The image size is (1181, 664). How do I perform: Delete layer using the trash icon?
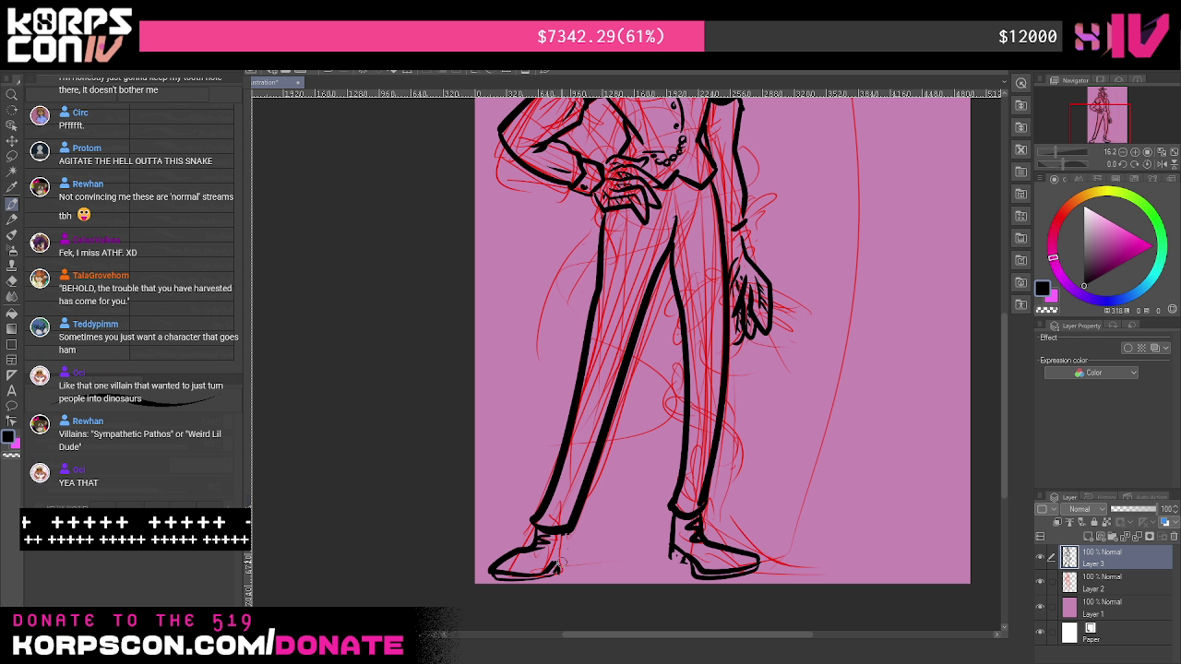coord(1174,536)
